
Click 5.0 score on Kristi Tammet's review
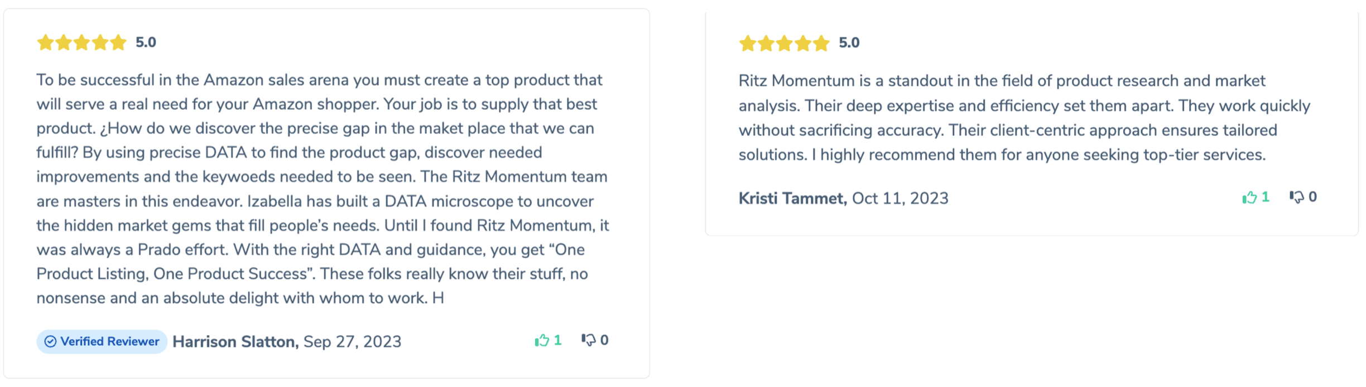849,43
